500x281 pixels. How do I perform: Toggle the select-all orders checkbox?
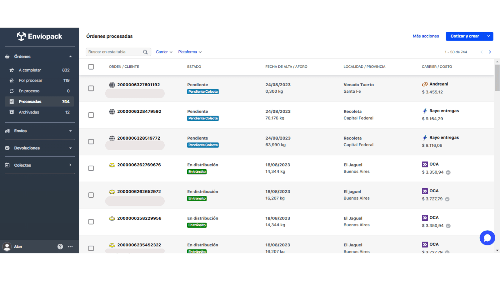(x=91, y=67)
